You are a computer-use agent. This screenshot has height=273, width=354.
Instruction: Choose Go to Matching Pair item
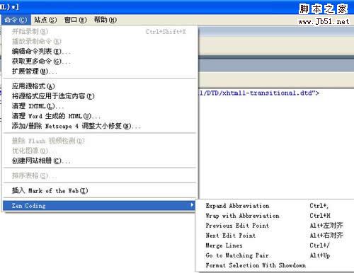point(275,255)
